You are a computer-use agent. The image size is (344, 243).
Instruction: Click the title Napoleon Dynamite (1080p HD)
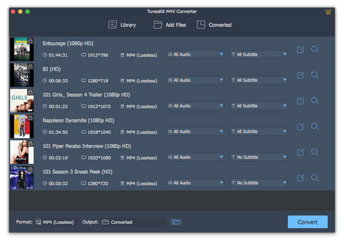point(78,120)
